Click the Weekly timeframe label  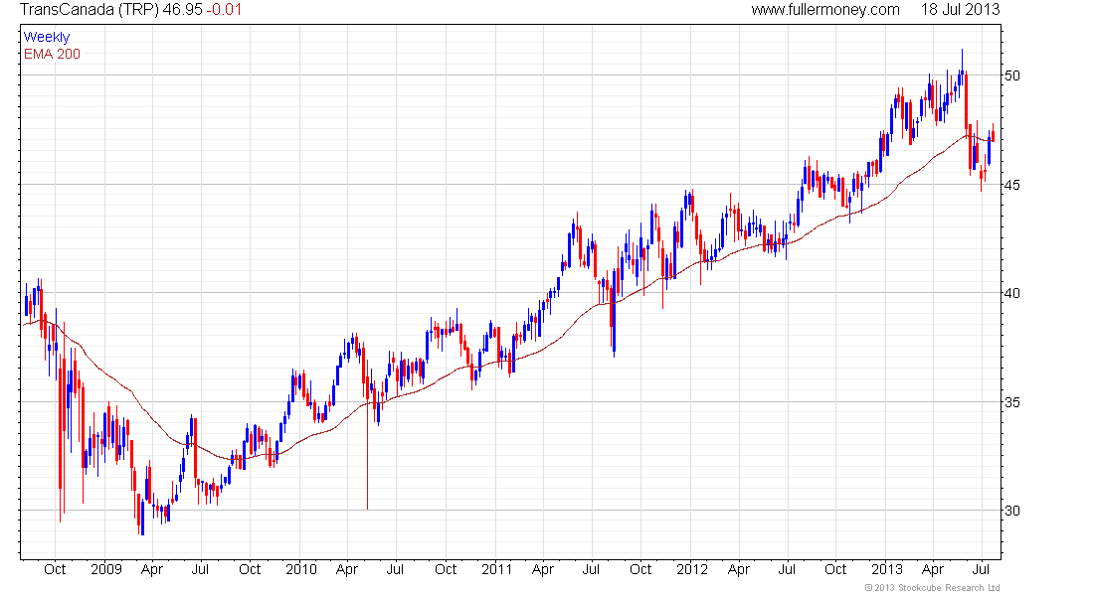[x=47, y=37]
